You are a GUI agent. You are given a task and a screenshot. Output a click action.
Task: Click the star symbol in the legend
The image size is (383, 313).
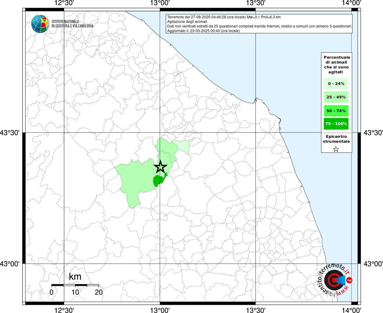(336, 149)
